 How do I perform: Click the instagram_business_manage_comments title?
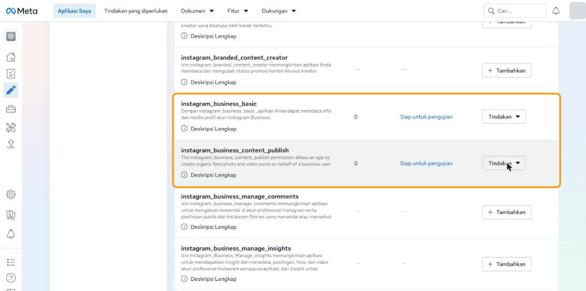[240, 196]
